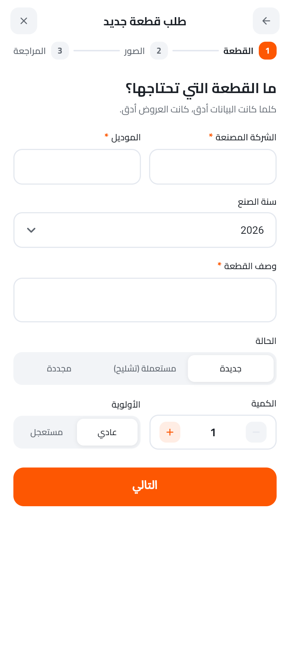This screenshot has width=290, height=670.
Task: Click the quantity value 1
Action: pyautogui.click(x=213, y=432)
